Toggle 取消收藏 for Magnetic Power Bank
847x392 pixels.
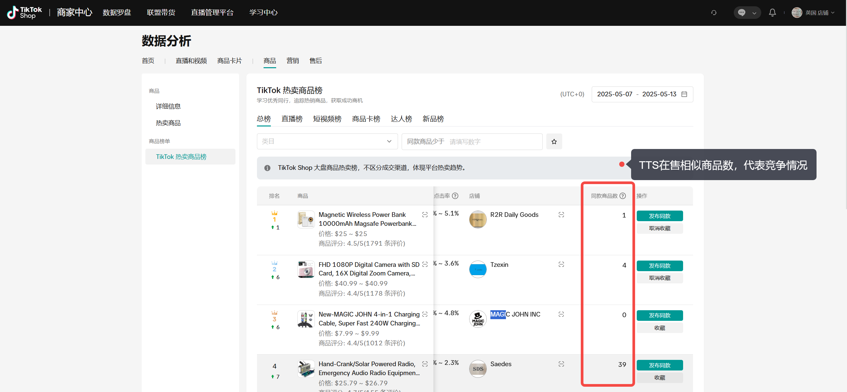tap(659, 228)
